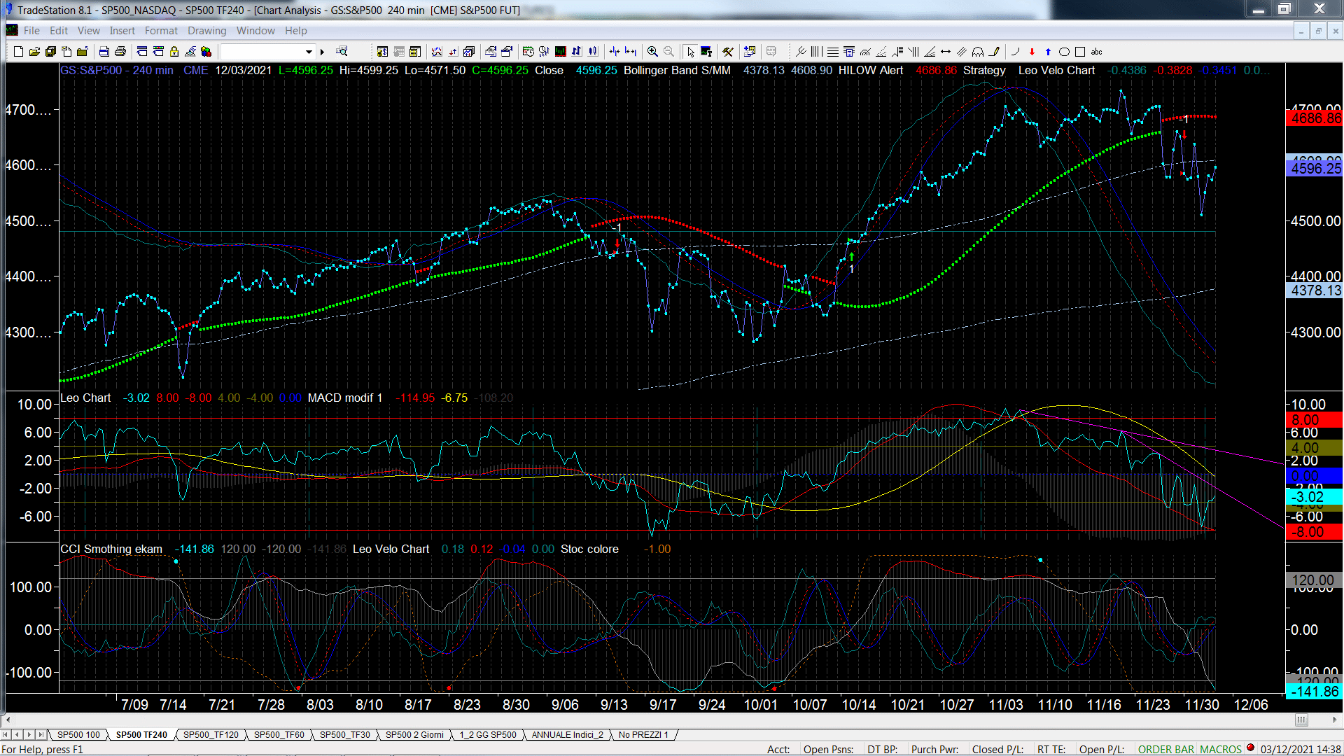Switch to SP500_TF30 tab
The width and height of the screenshot is (1344, 756).
[344, 735]
